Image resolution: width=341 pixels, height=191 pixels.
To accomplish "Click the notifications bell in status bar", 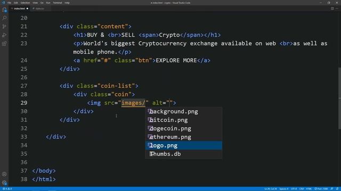I will tap(337, 189).
